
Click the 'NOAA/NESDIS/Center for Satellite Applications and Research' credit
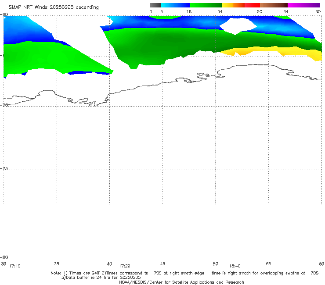pos(181,282)
